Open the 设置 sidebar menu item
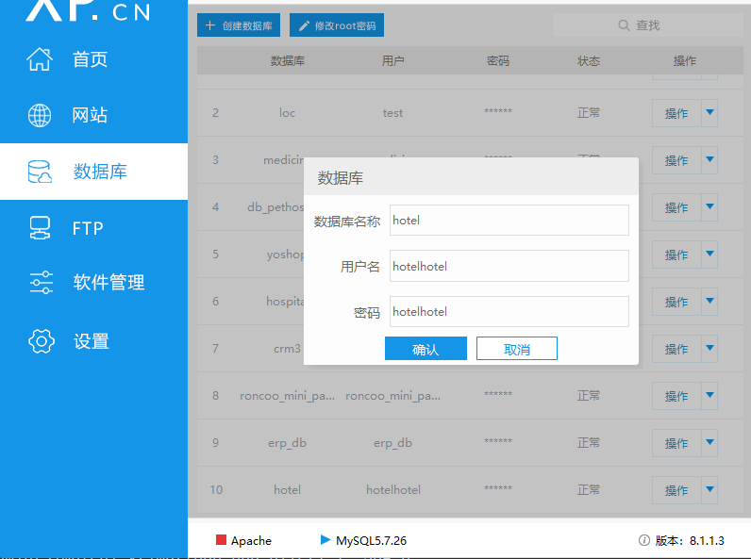The image size is (751, 559). click(94, 341)
